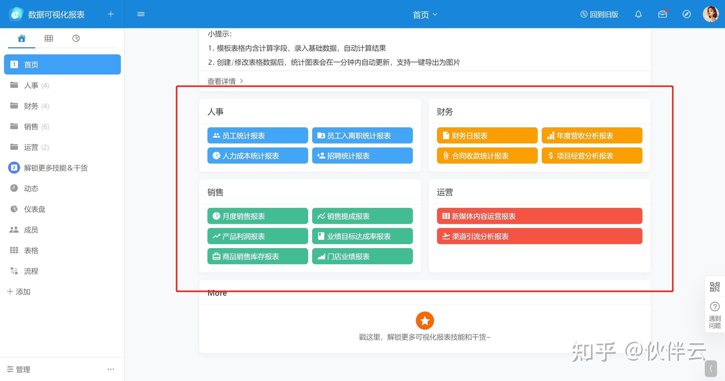Open 年度营收分析报表 button
The image size is (725, 381).
(592, 136)
